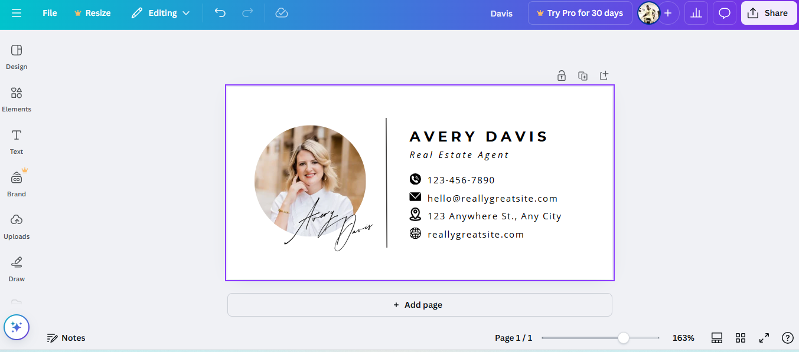Select the hello@reallygreatsite.com email text
Image resolution: width=799 pixels, height=352 pixels.
point(493,199)
